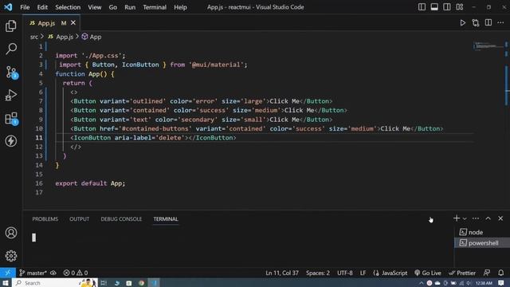
Task: Open the feedback icon in status bar
Action: tap(487, 273)
